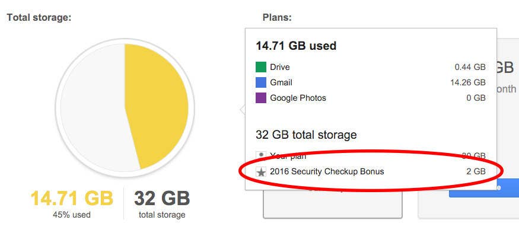Select the Drive storage row label
This screenshot has height=236, width=519.
(280, 67)
